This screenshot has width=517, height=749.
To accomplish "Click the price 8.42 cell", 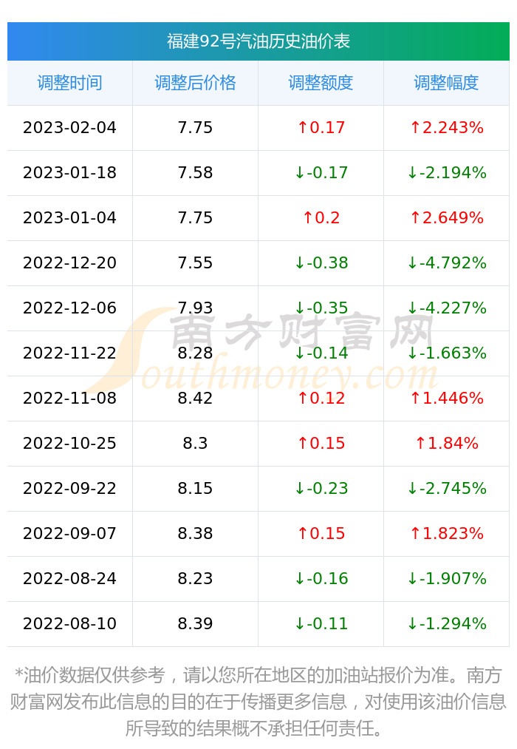I will 195,398.
